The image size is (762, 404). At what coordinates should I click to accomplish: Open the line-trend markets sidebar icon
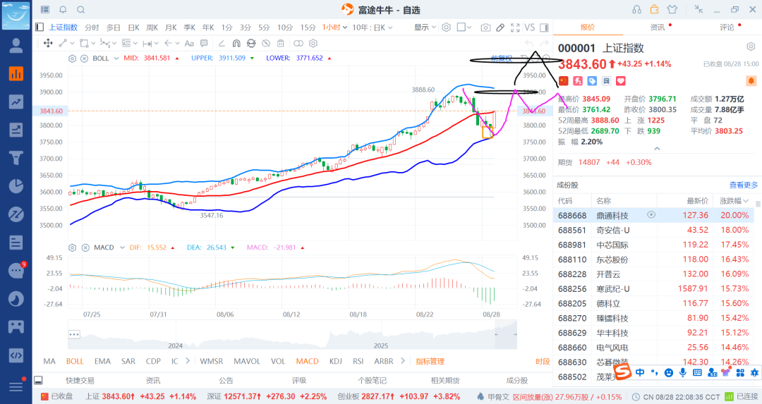click(16, 102)
